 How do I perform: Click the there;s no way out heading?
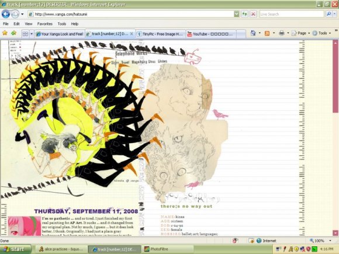pyautogui.click(x=186, y=206)
